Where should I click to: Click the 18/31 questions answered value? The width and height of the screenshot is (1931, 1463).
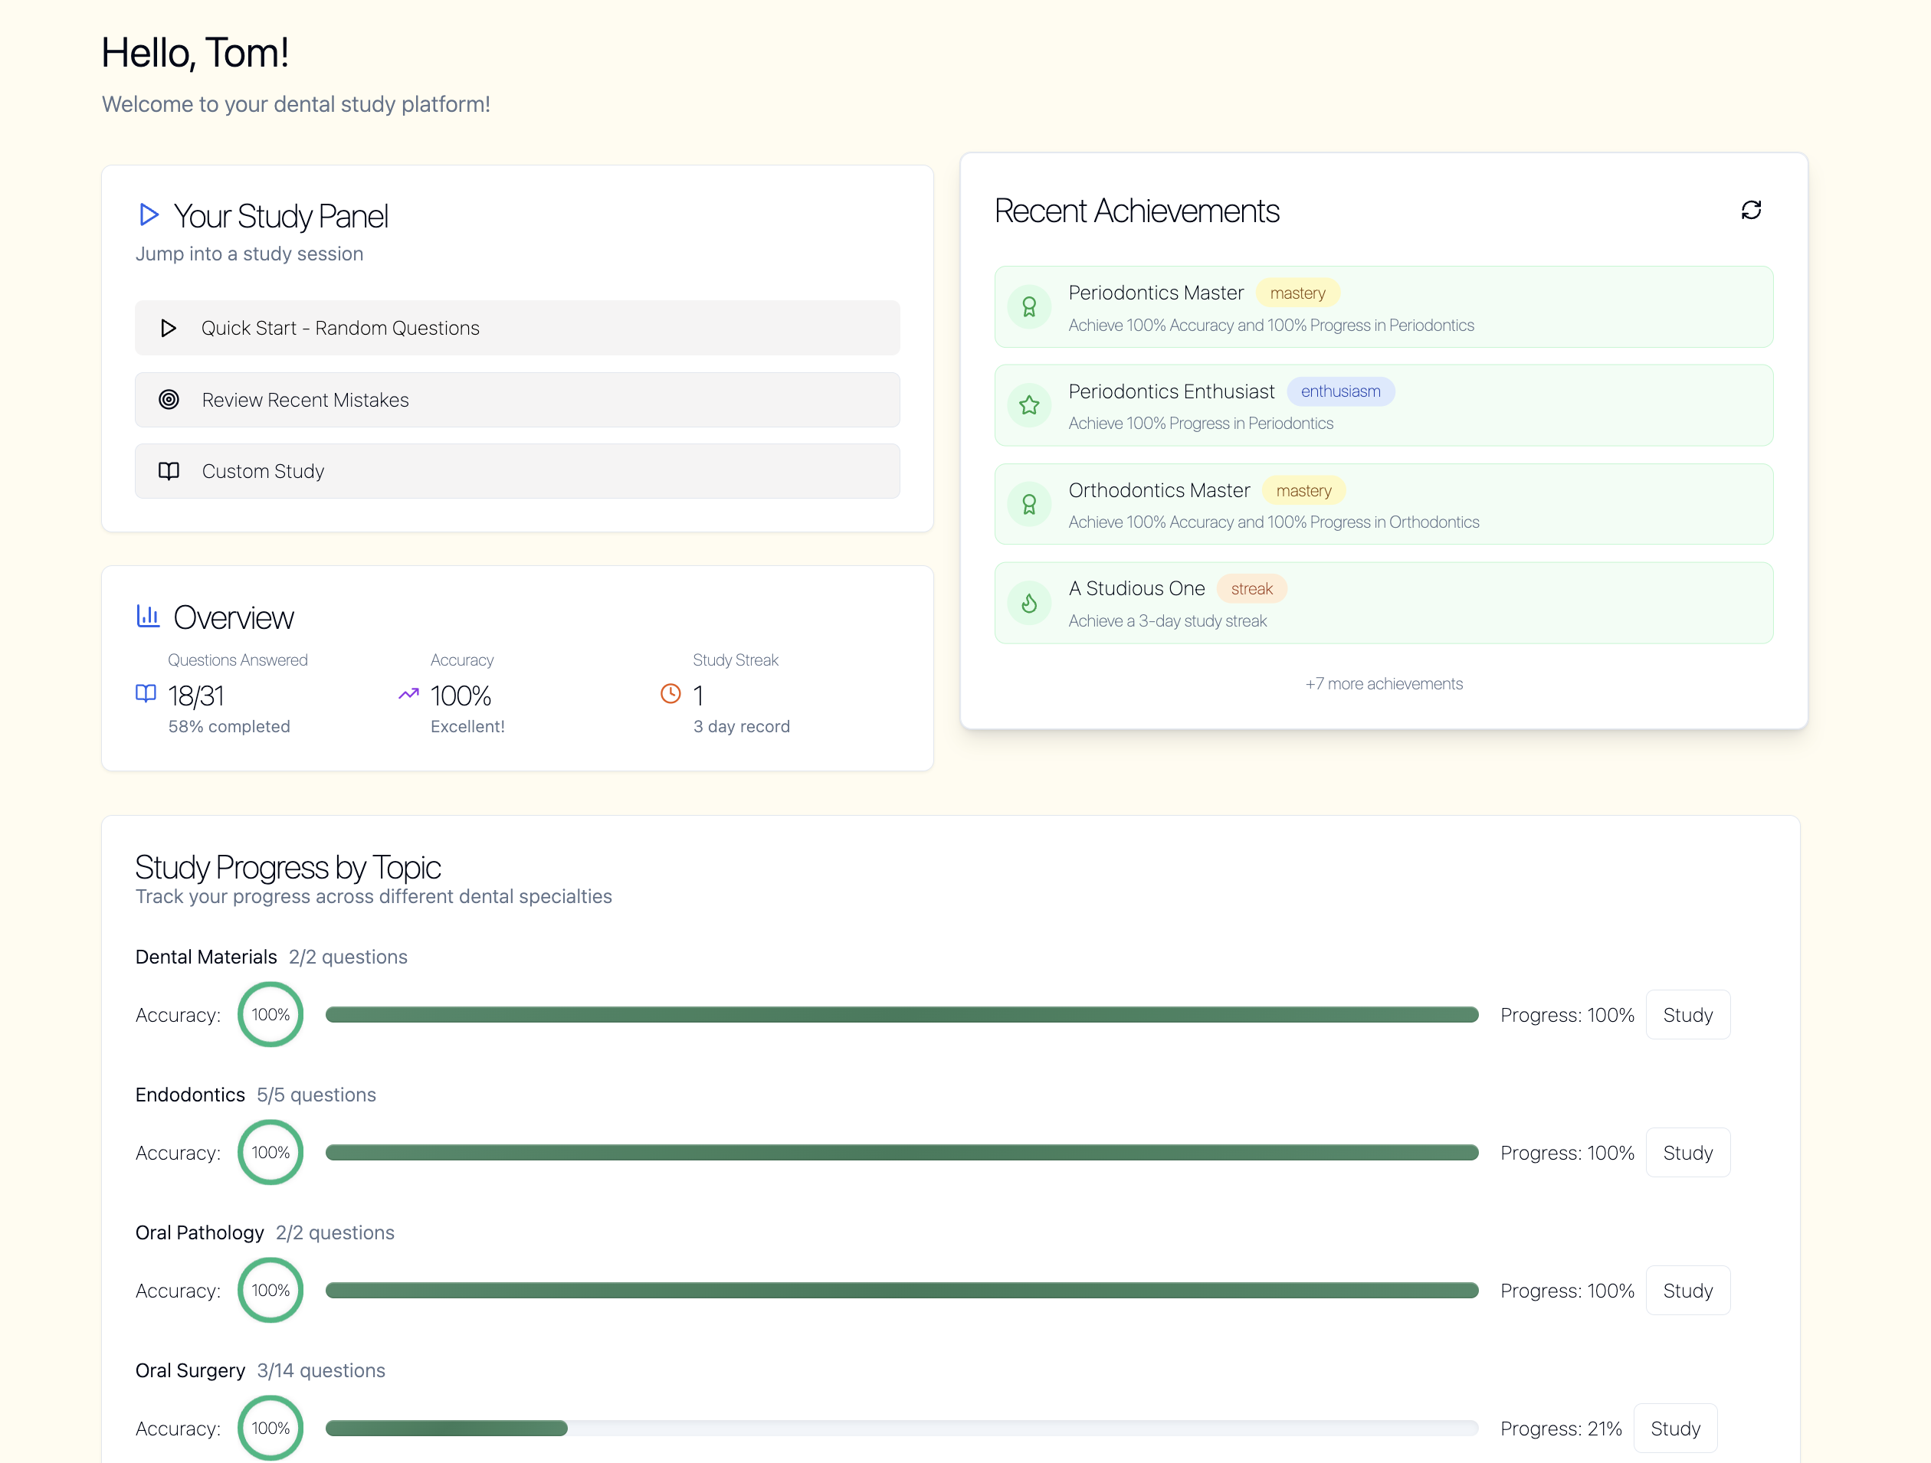point(195,695)
